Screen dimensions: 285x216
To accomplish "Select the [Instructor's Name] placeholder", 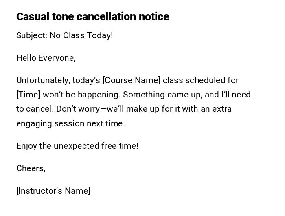I will tap(53, 191).
